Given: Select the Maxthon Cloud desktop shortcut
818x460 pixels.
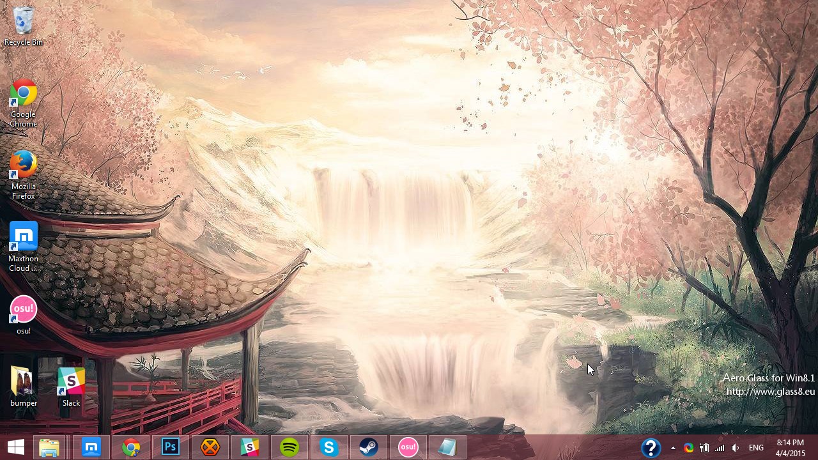Looking at the screenshot, I should point(24,247).
